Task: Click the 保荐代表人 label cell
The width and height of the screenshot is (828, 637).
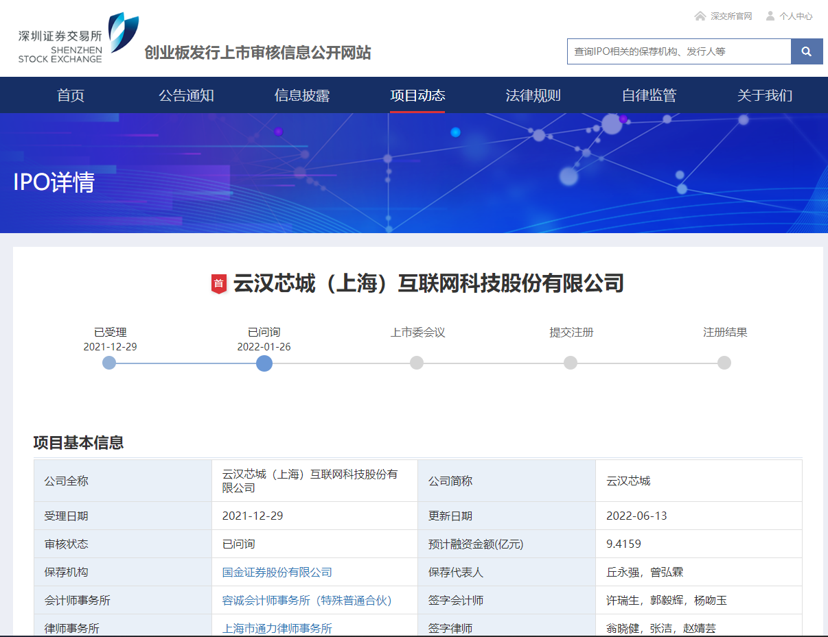Action: point(507,572)
